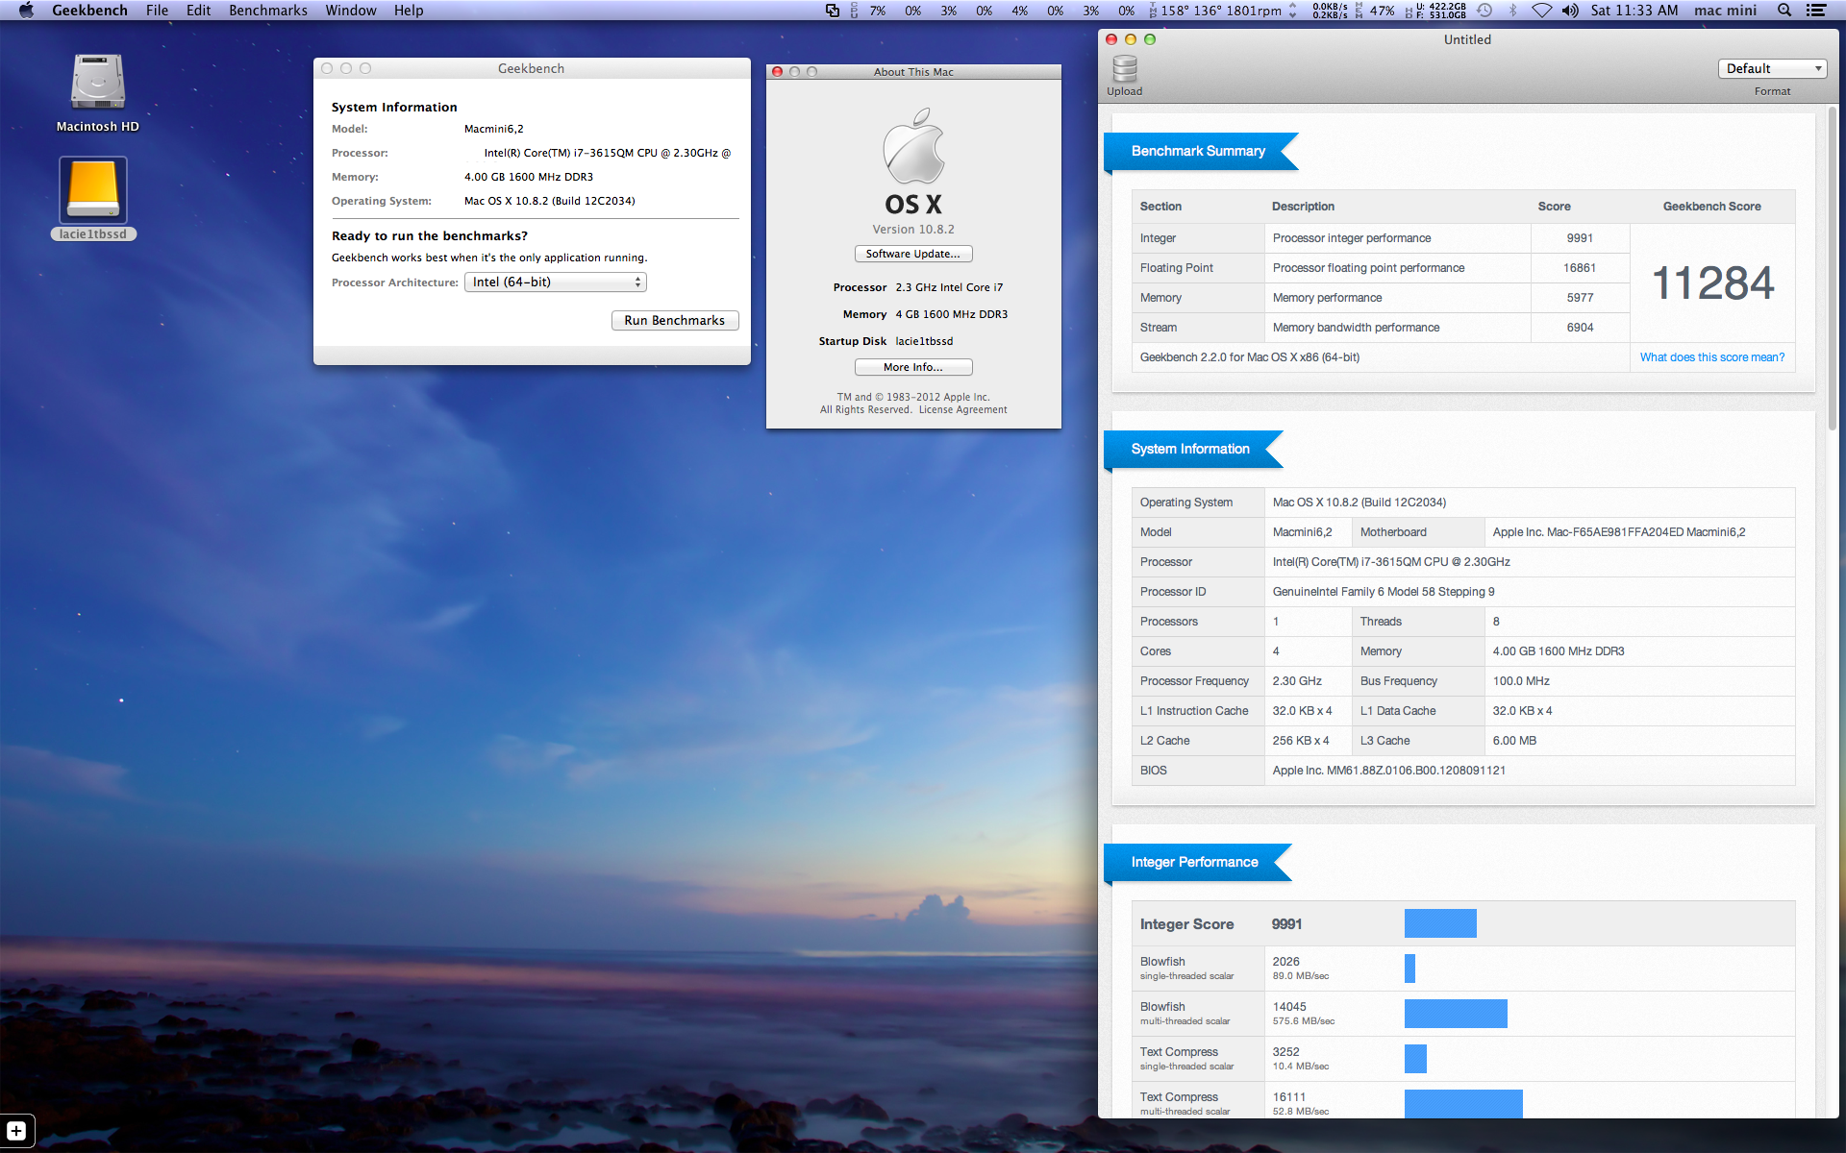Viewport: 1846px width, 1153px height.
Task: Open the File menu
Action: tap(157, 11)
